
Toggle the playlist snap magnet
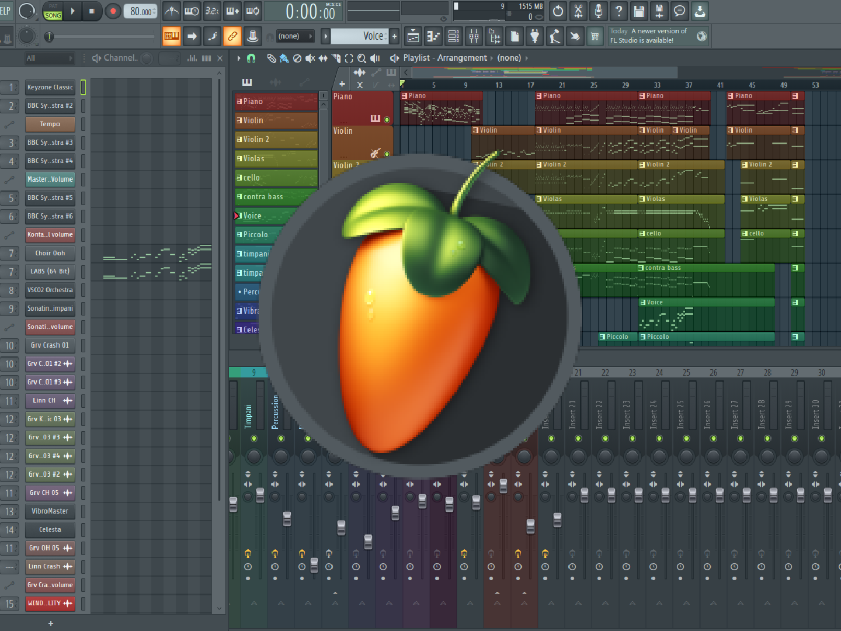[251, 58]
